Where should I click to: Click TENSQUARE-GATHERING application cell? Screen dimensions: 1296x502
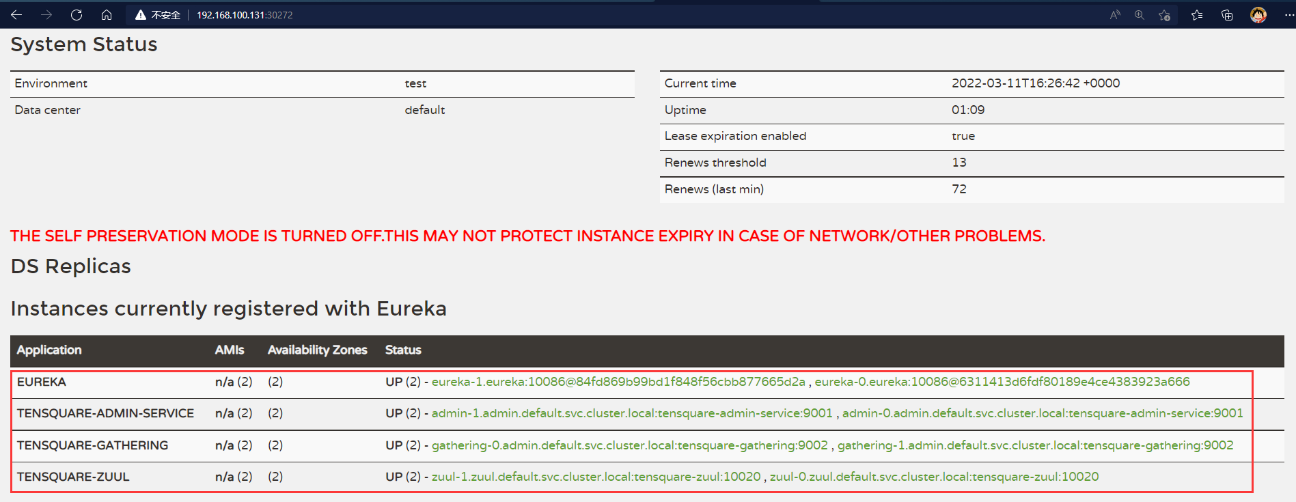(93, 445)
